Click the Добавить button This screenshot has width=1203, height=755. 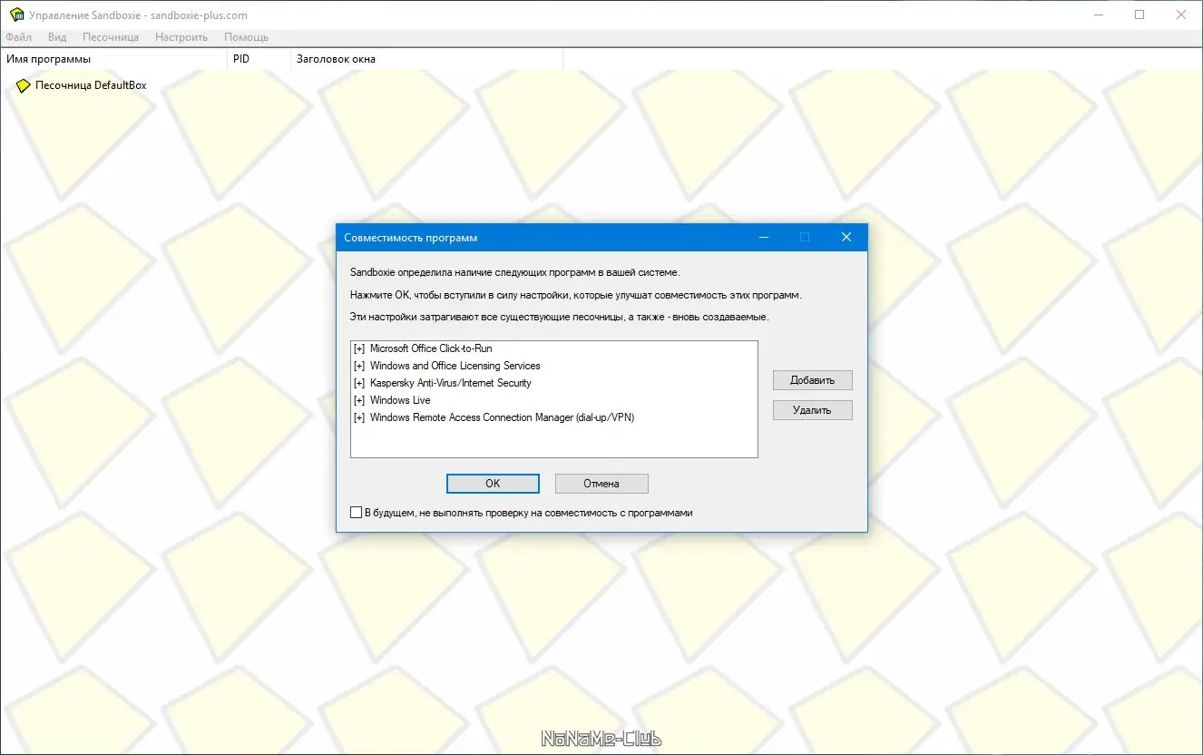[x=812, y=380]
